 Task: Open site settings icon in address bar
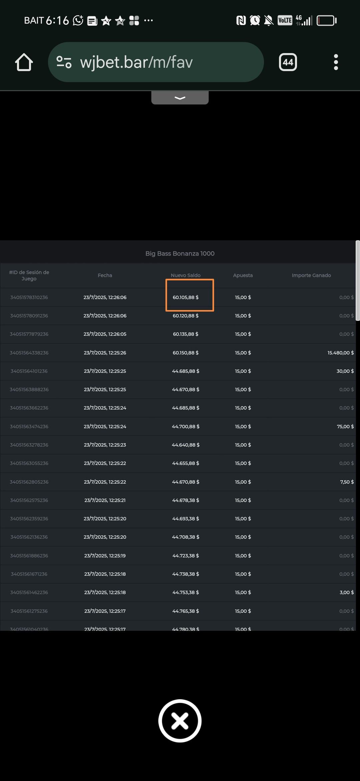click(64, 62)
